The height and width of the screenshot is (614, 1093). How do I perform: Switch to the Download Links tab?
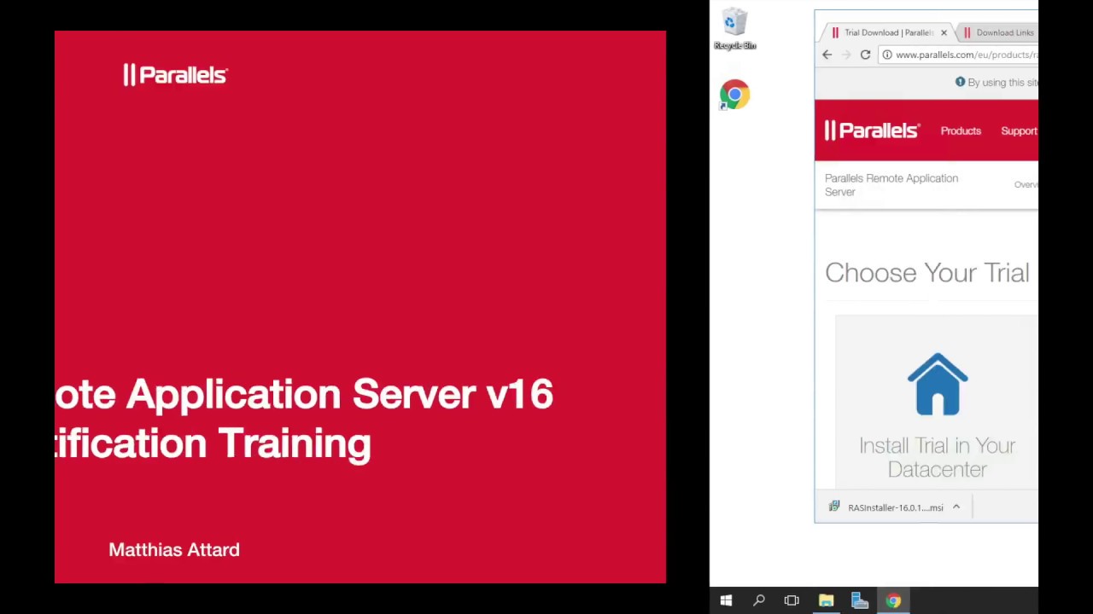point(997,32)
